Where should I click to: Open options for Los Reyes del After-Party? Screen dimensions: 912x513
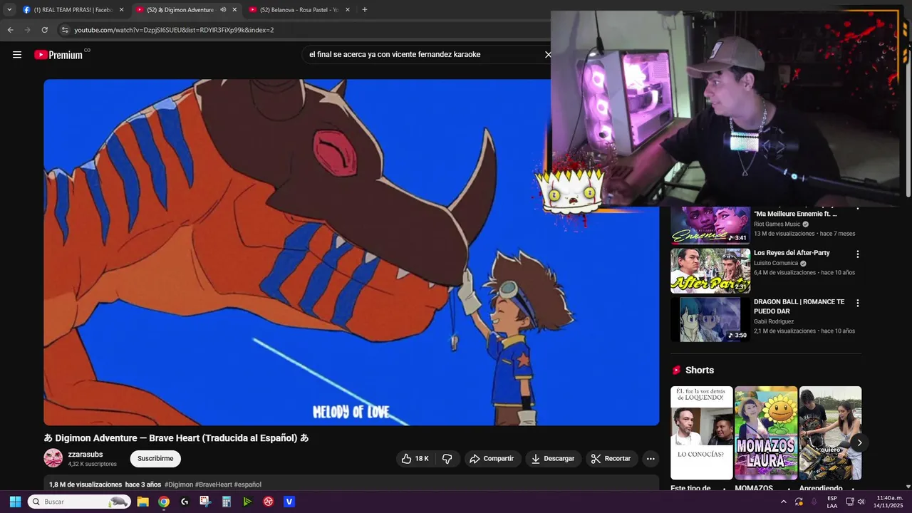[857, 254]
